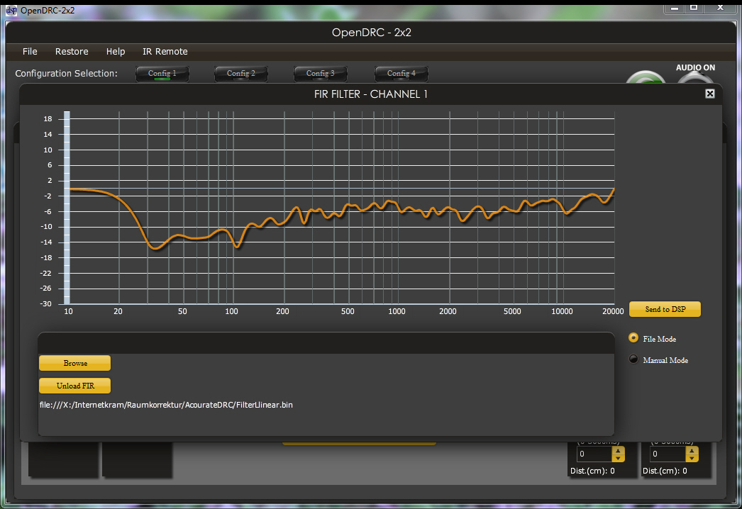Click the OpenDRC app icon in title bar

point(11,10)
